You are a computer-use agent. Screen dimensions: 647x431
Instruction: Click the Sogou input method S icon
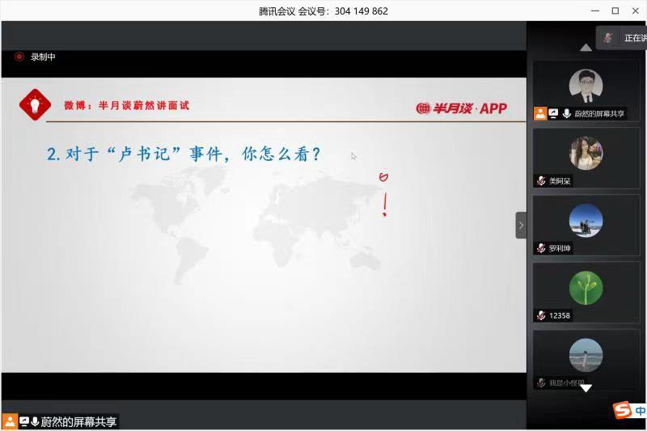[622, 410]
